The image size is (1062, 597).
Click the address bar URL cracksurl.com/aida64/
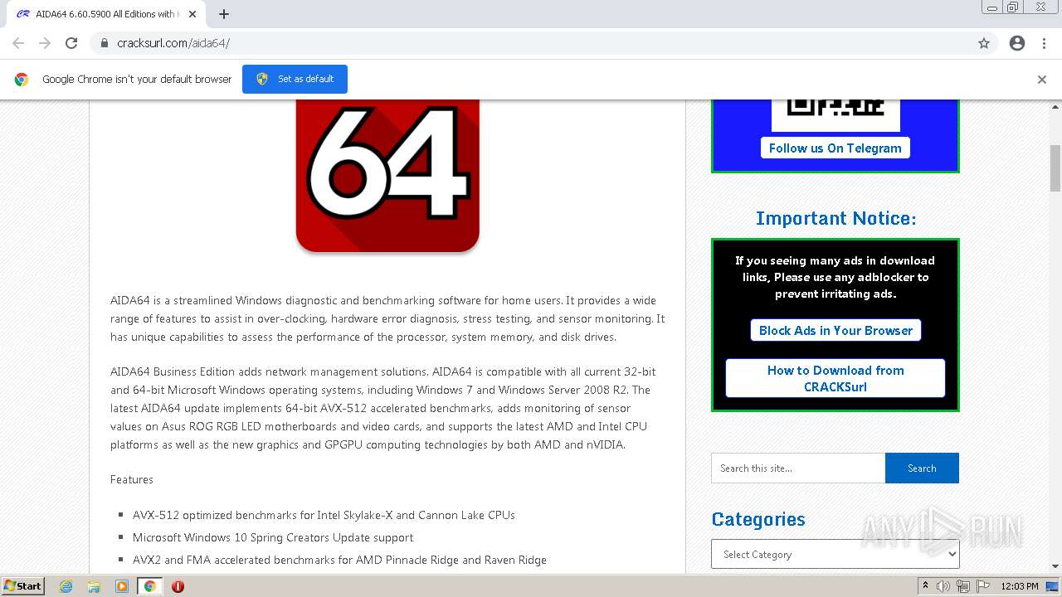click(173, 43)
